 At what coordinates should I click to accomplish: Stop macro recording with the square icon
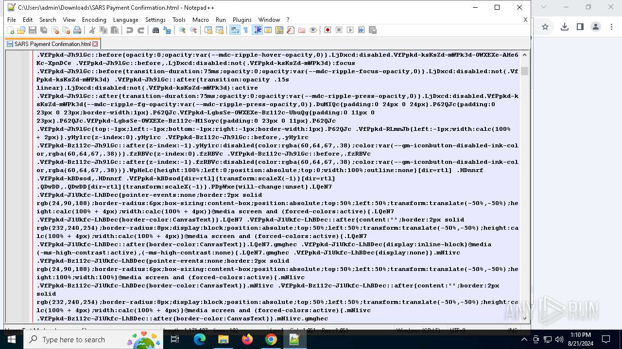[x=339, y=30]
